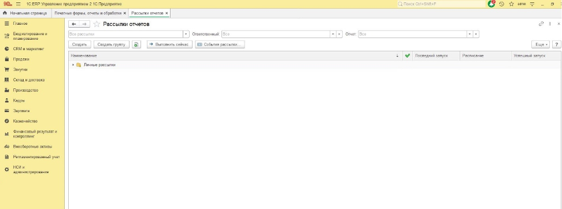The width and height of the screenshot is (562, 209).
Task: Open Склад и доставка section
Action: pyautogui.click(x=29, y=80)
